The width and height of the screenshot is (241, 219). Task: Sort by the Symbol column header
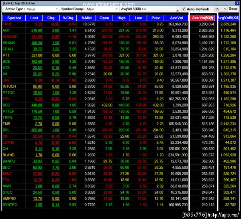coord(14,18)
